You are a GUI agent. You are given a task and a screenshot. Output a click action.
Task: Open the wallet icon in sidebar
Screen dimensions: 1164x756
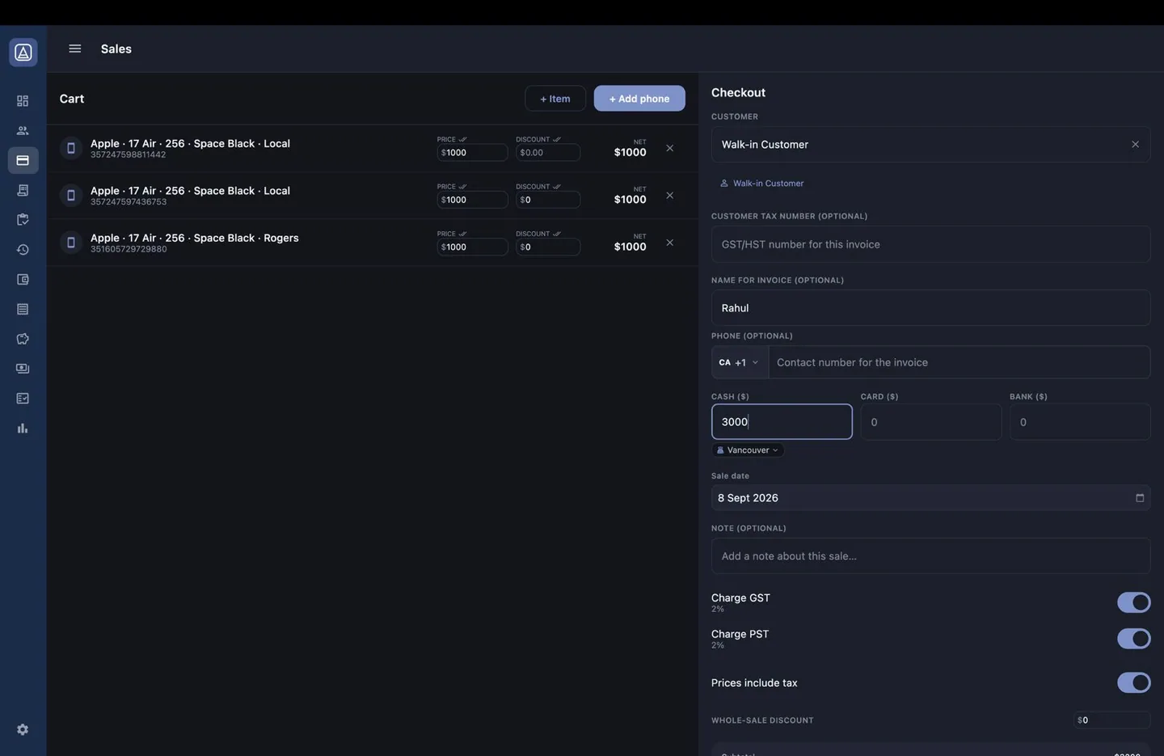[x=23, y=280]
